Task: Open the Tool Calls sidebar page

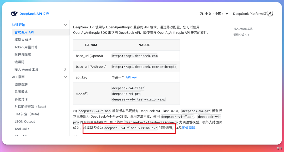Action: point(22,129)
